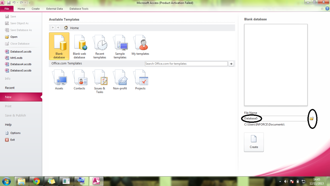Open Microsoft Access Help question mark icon

tap(327, 9)
